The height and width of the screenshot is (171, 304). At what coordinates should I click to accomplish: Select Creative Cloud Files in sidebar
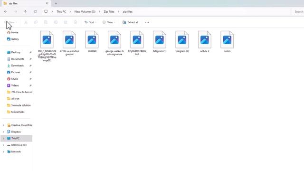click(x=19, y=125)
